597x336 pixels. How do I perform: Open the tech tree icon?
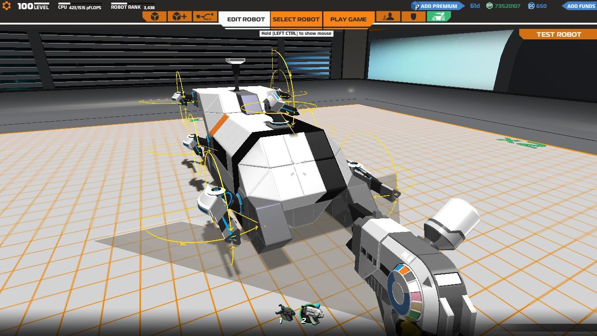(205, 17)
